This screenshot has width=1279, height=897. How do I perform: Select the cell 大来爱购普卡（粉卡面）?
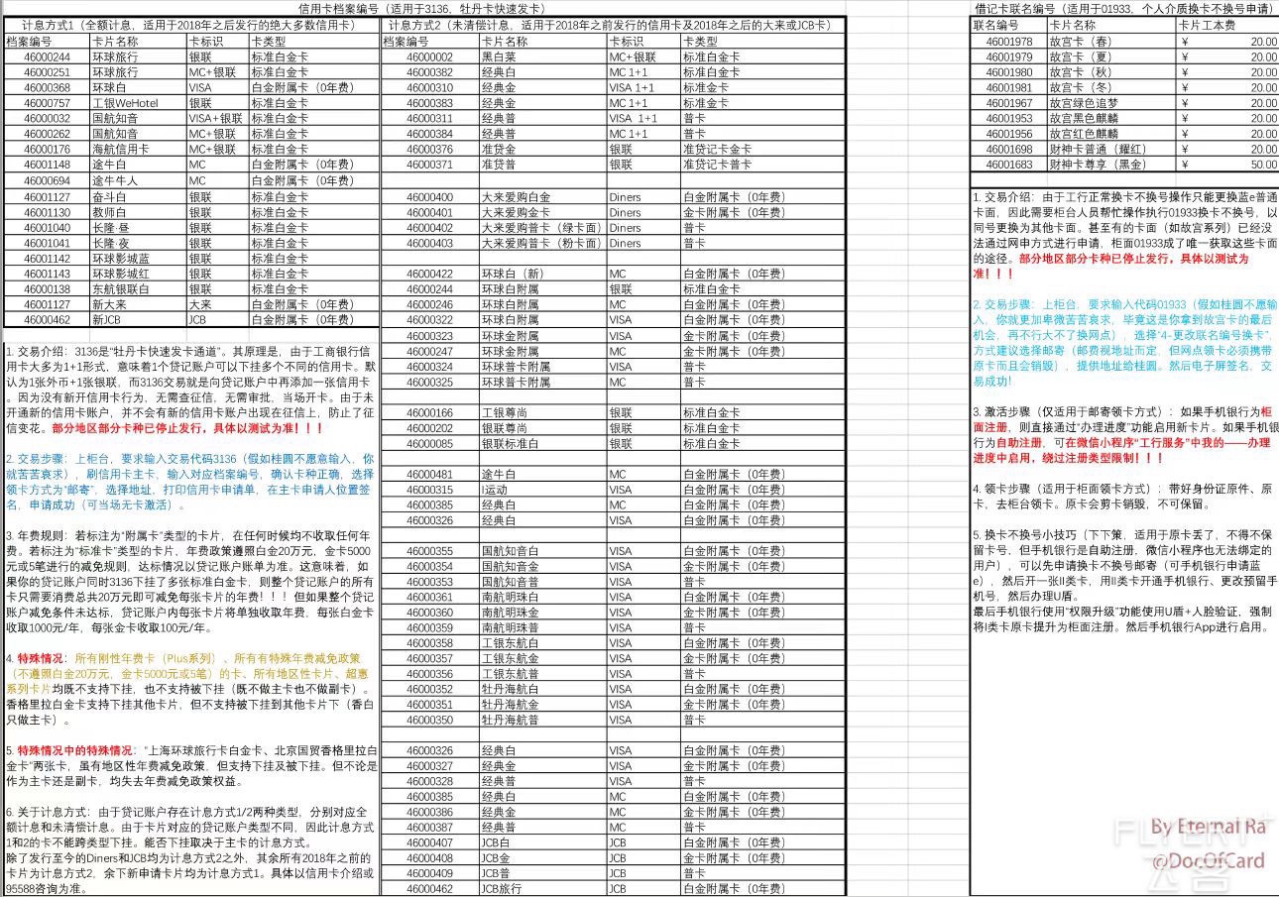click(542, 243)
